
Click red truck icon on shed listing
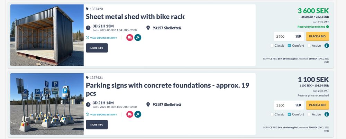pos(130,37)
